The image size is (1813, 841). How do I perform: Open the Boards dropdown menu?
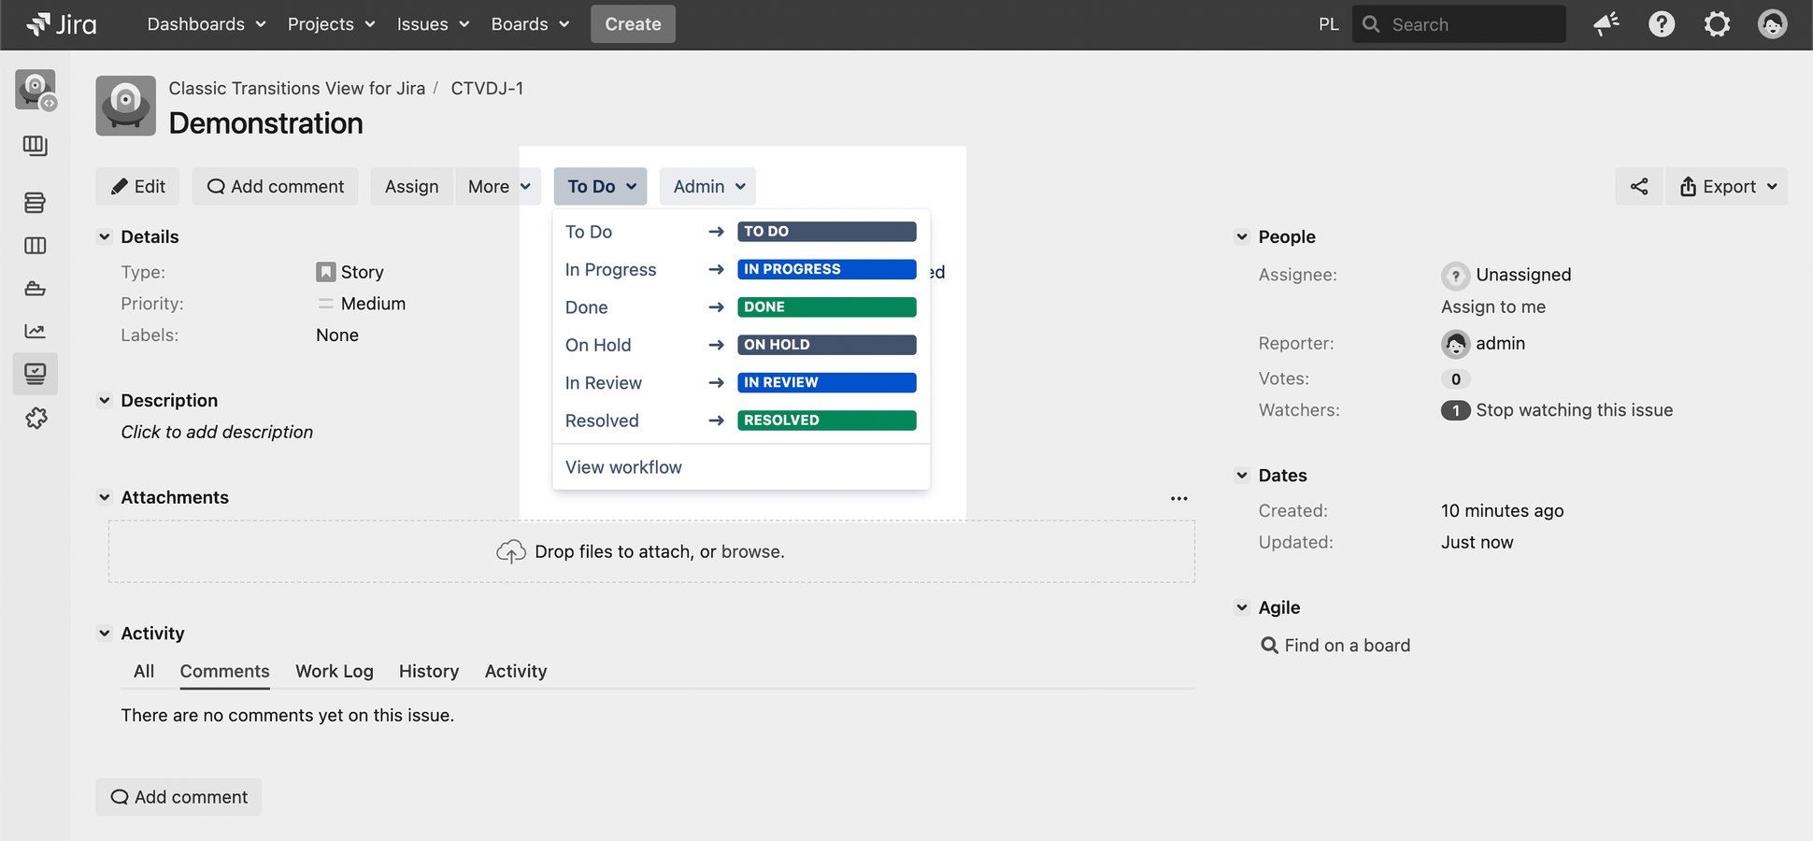(x=530, y=24)
